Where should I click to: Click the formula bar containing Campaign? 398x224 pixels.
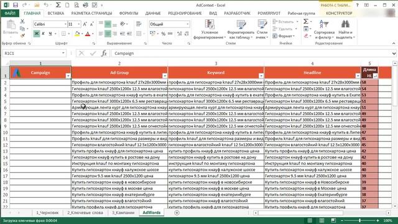[251, 54]
